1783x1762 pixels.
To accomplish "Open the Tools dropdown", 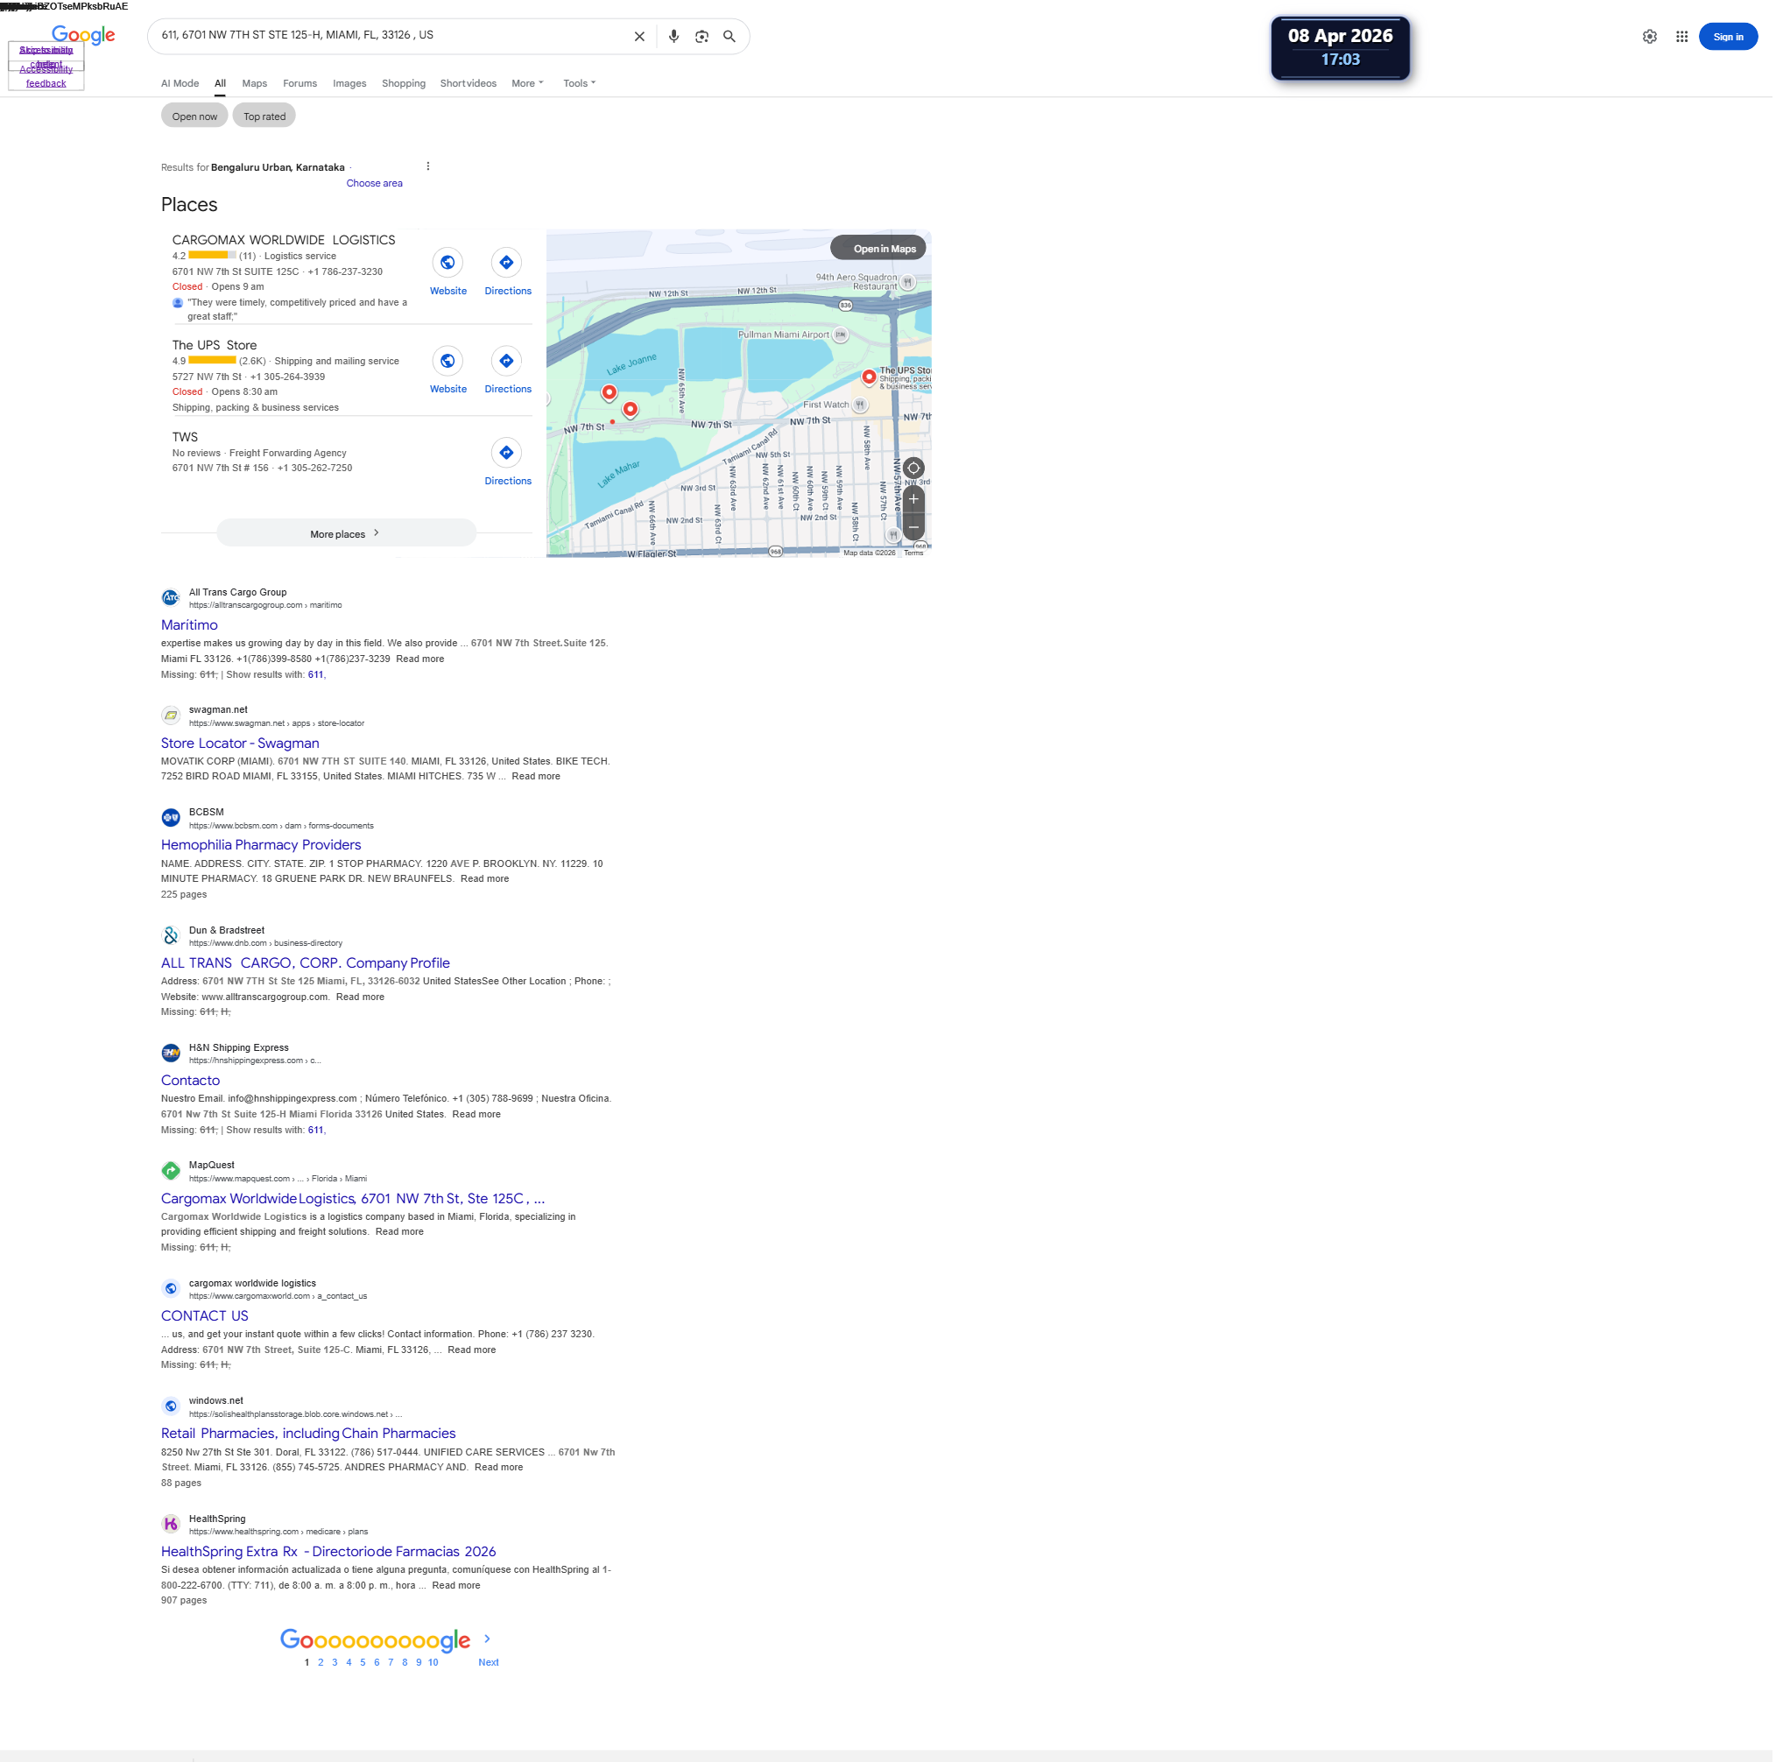I will (579, 84).
